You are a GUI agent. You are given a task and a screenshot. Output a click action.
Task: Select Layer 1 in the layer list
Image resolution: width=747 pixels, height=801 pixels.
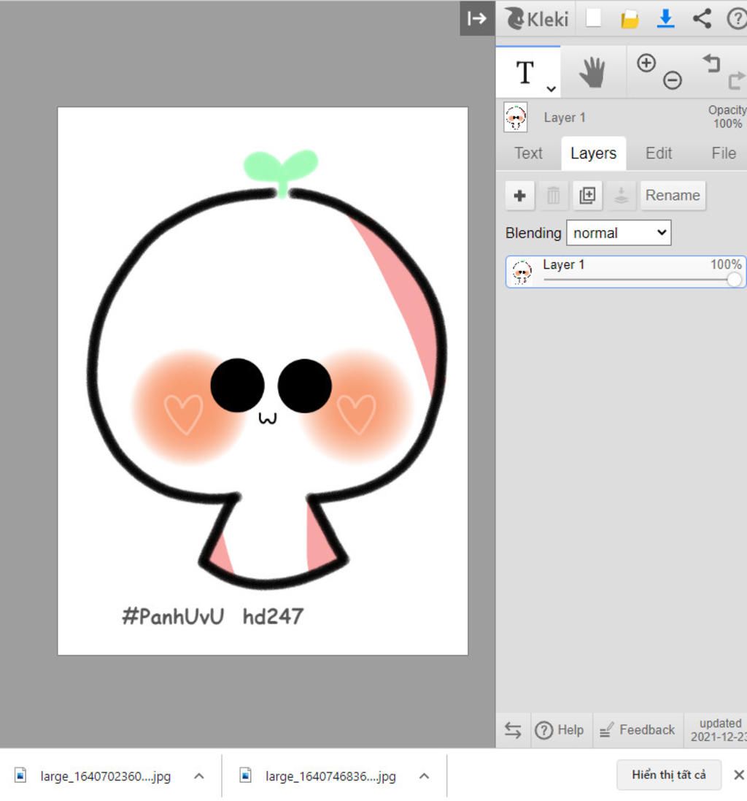tap(626, 272)
